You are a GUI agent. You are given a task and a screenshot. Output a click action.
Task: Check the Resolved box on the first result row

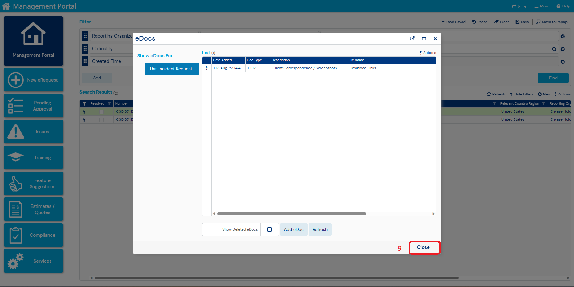(101, 111)
